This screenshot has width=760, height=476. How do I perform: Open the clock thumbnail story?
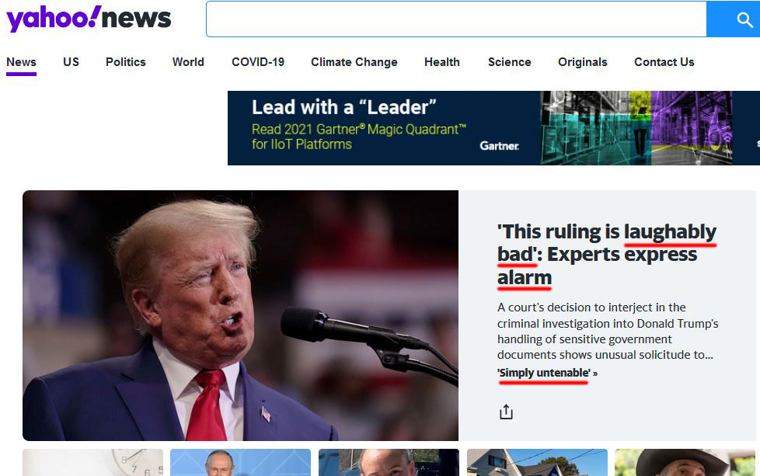[x=93, y=463]
